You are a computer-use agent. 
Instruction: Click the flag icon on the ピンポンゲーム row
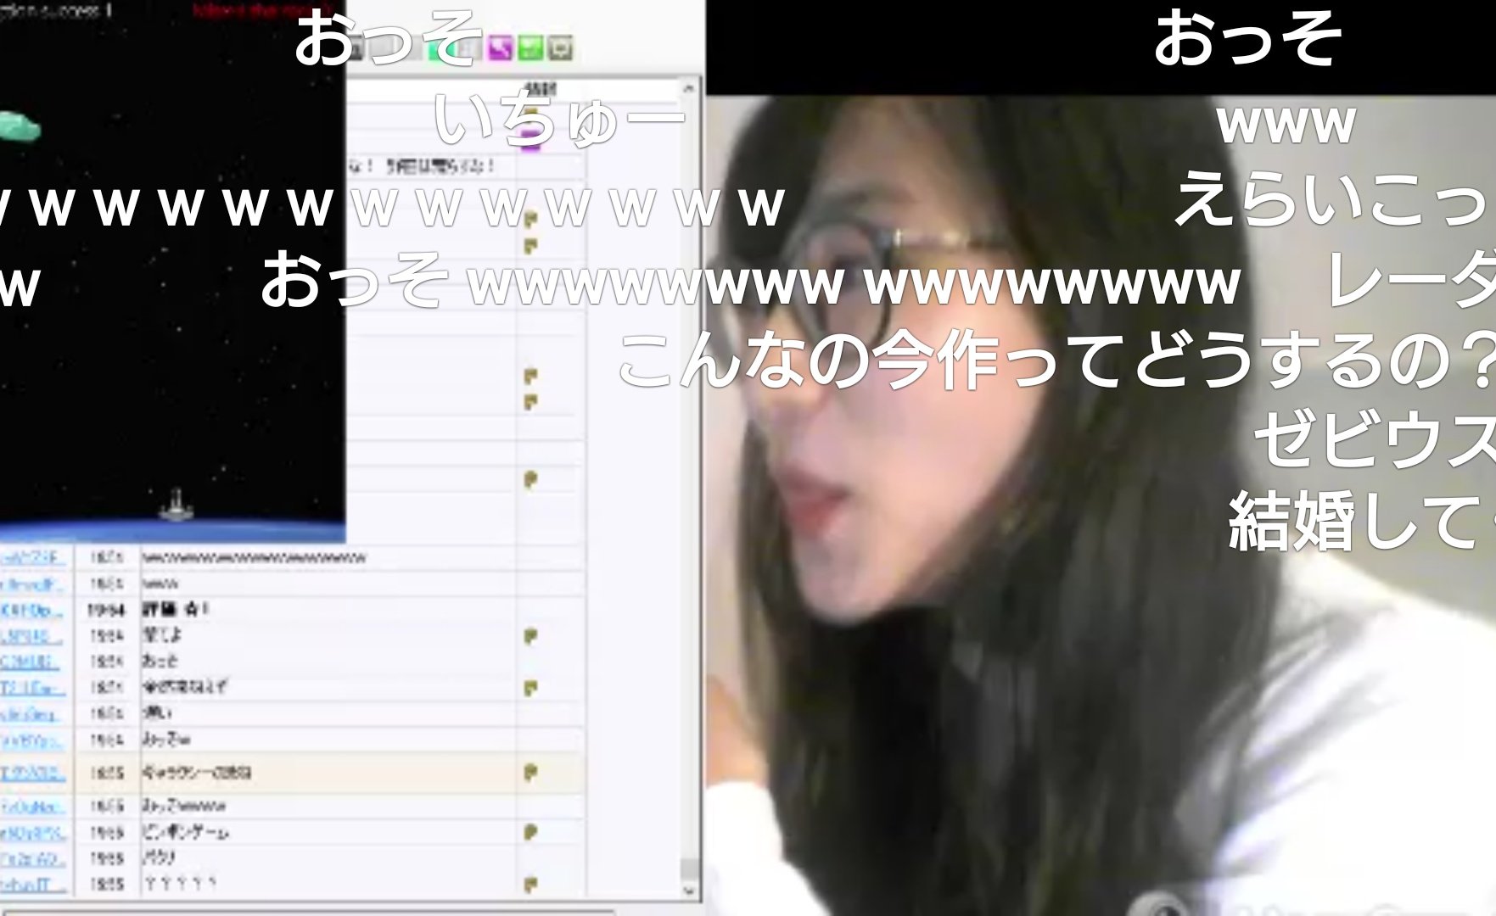tap(531, 832)
